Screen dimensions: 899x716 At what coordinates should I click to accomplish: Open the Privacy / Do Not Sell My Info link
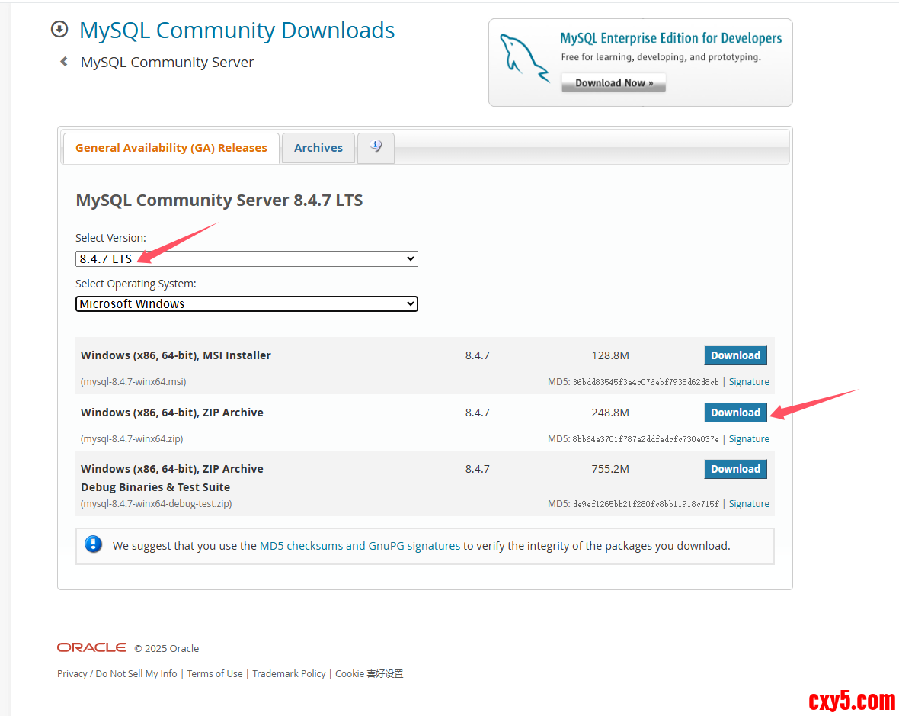117,673
